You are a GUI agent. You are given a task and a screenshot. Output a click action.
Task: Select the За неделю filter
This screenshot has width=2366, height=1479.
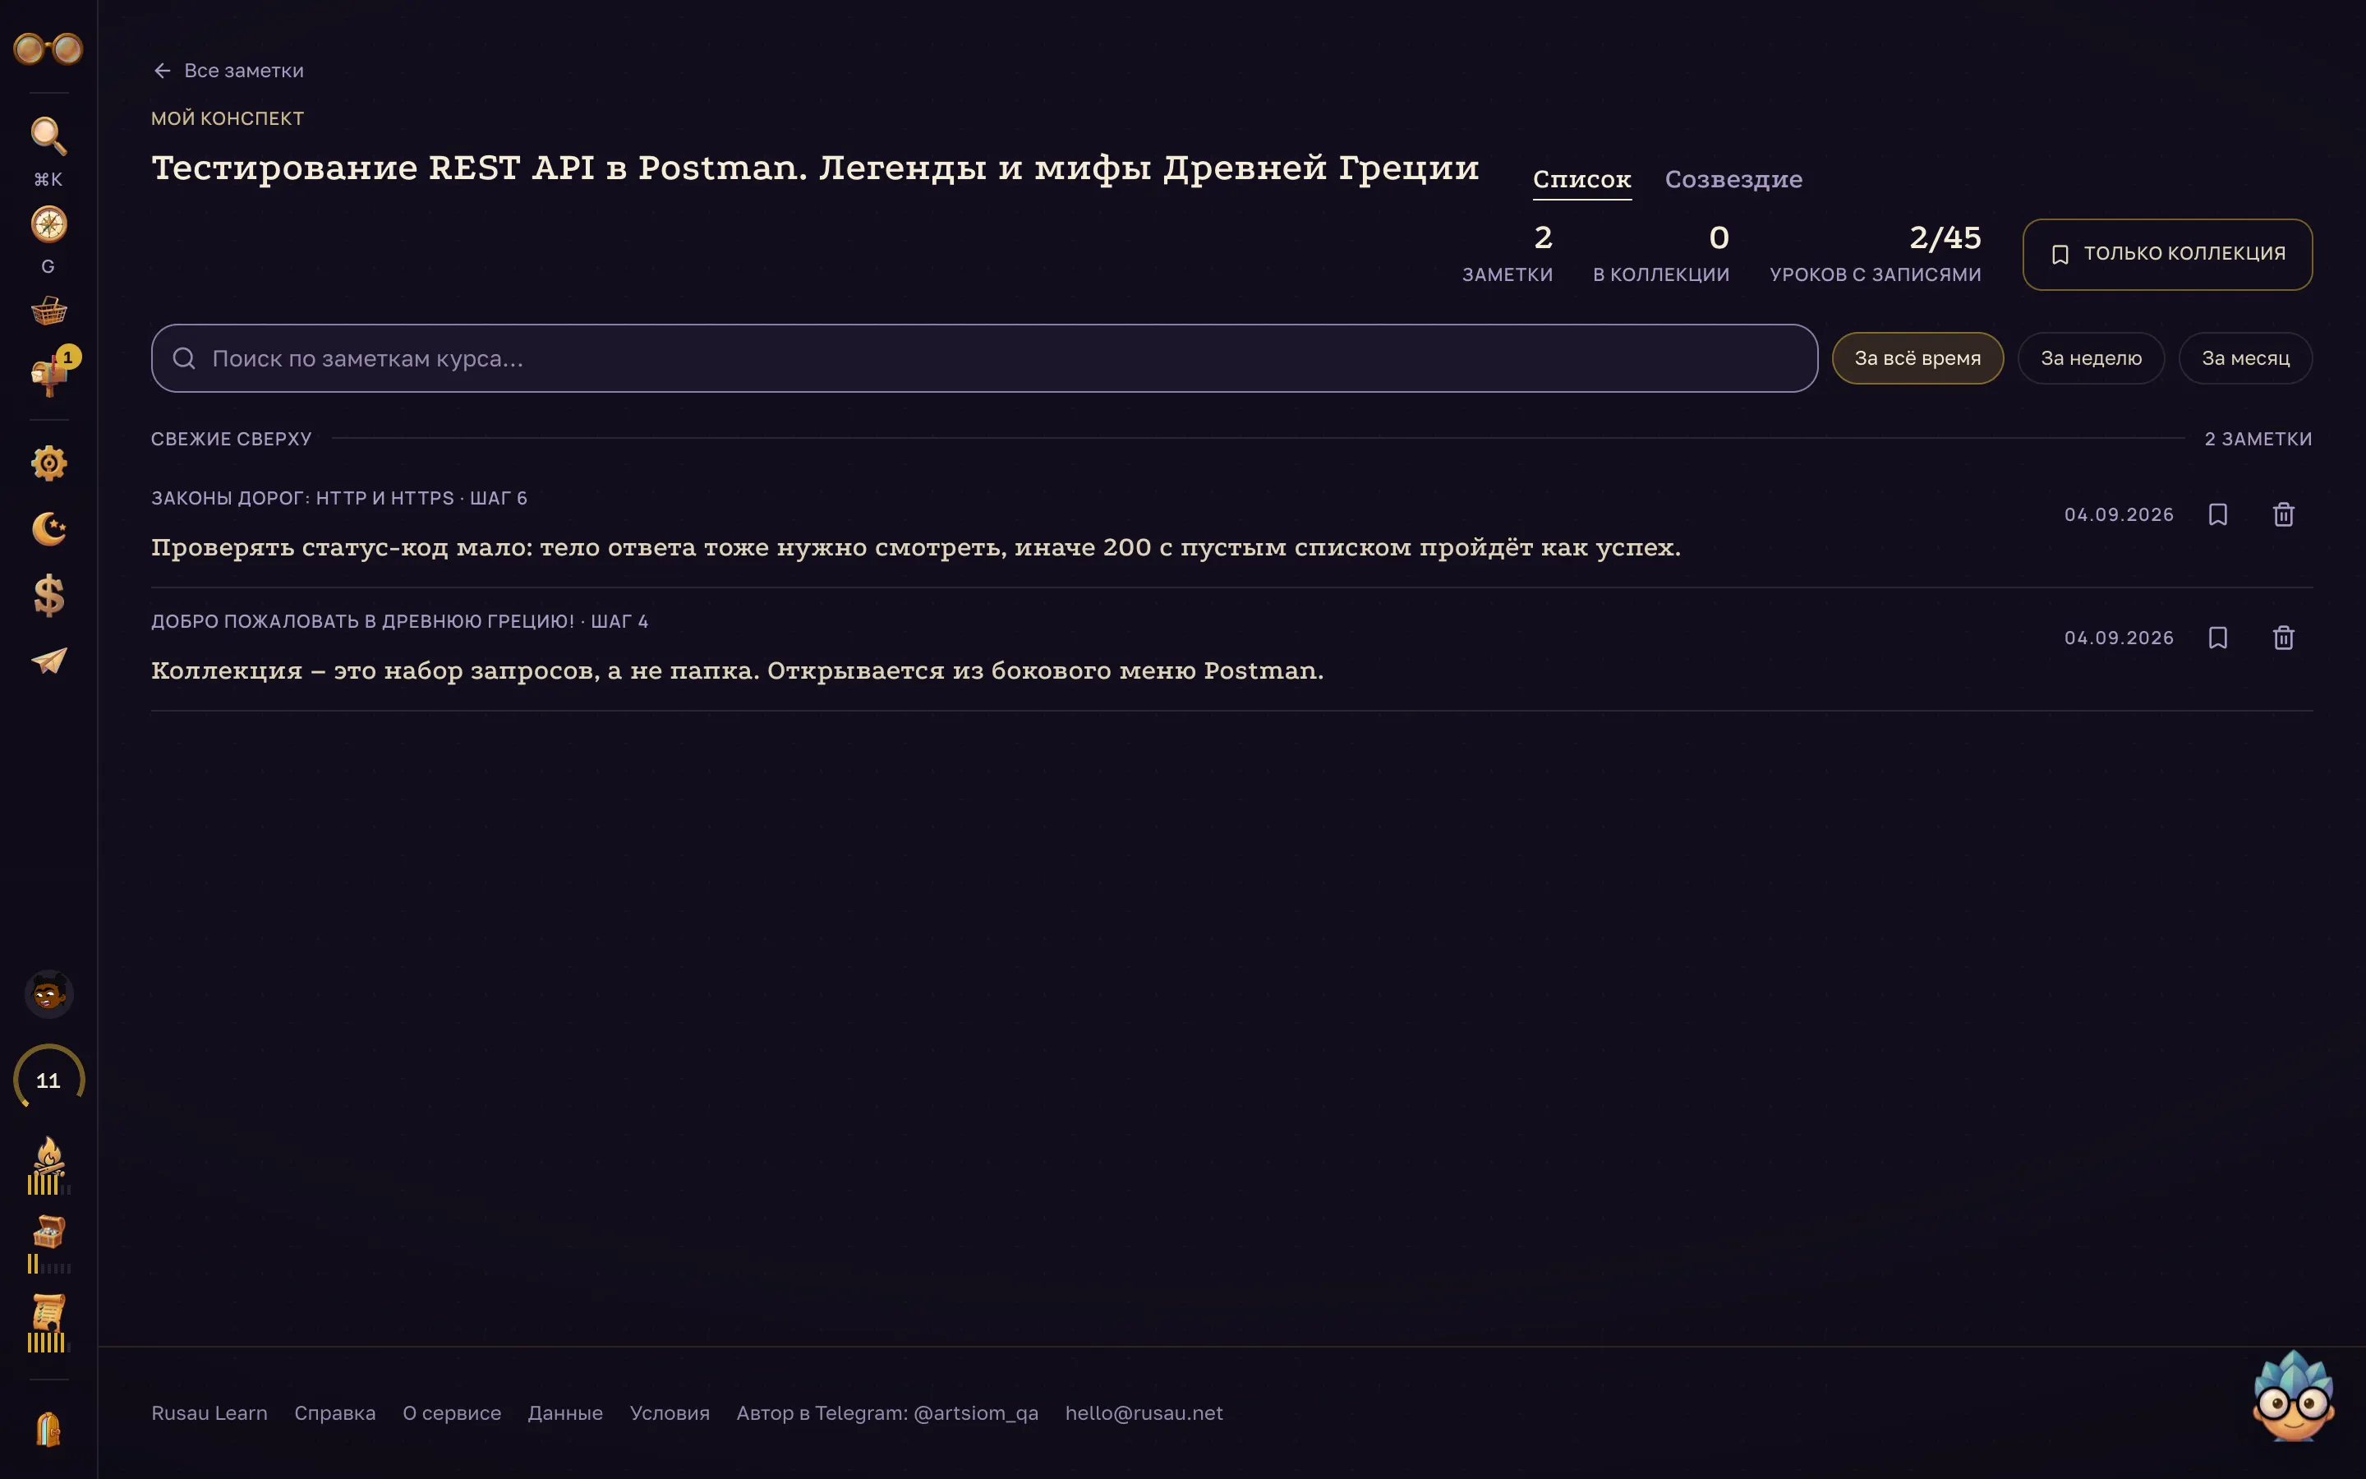coord(2090,358)
